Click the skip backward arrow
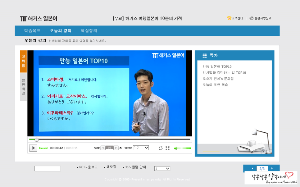300x187 pixels. [103, 148]
